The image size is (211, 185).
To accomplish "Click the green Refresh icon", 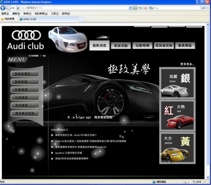I will coord(140,8).
